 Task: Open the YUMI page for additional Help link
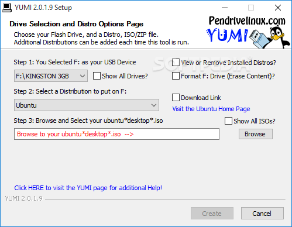tap(88, 188)
